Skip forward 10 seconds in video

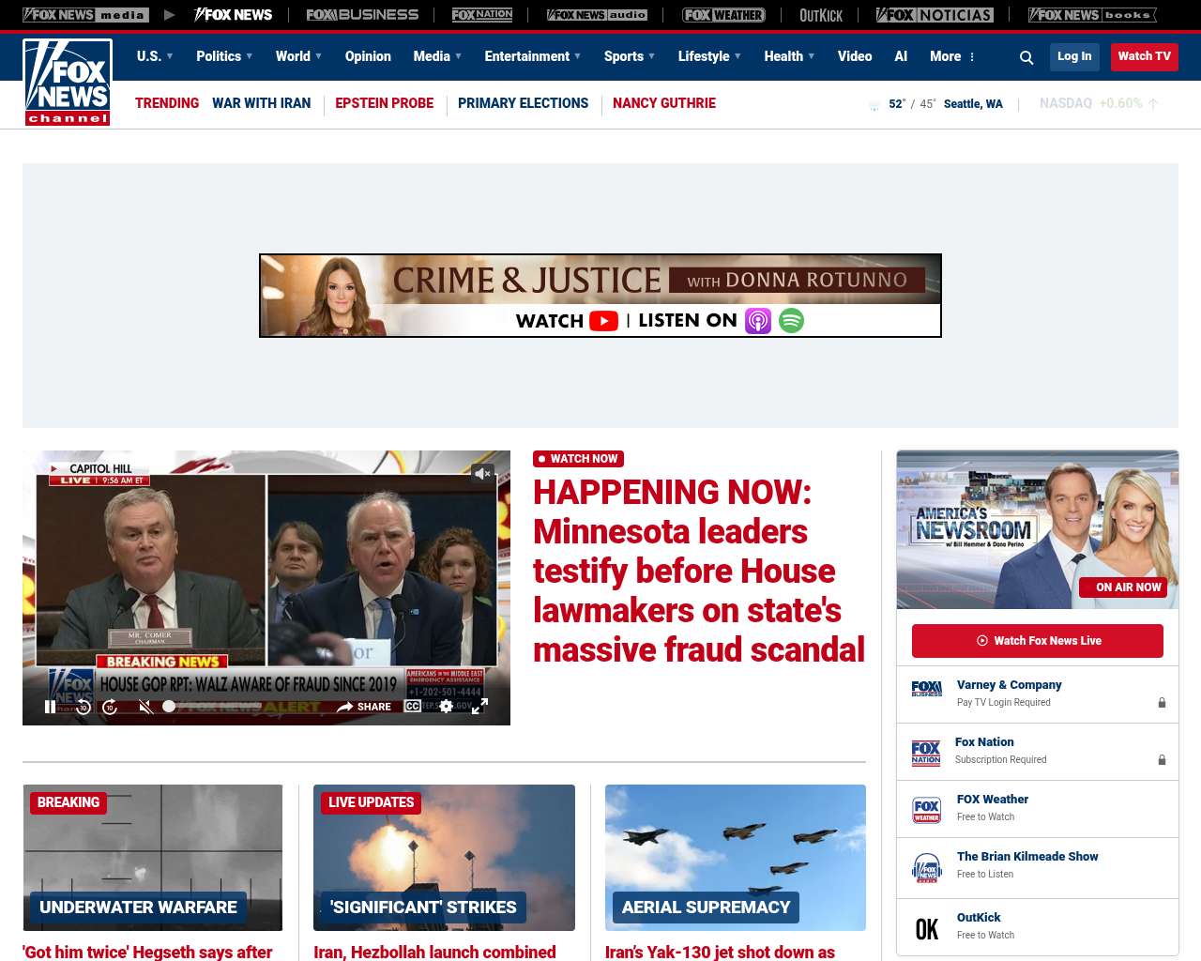tap(110, 707)
